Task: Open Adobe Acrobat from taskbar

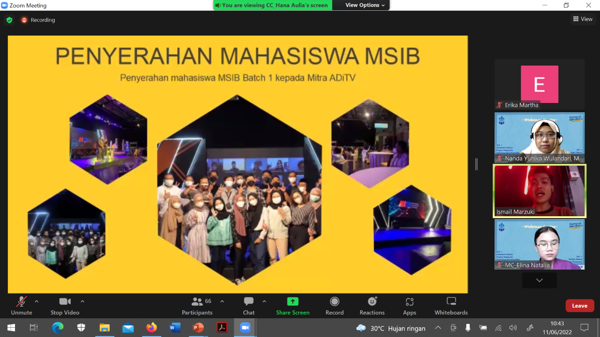Action: pyautogui.click(x=222, y=328)
